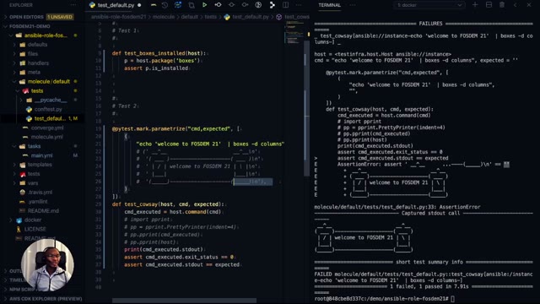Select test_defaul... file in explorer
The height and width of the screenshot is (304, 540).
(50, 118)
